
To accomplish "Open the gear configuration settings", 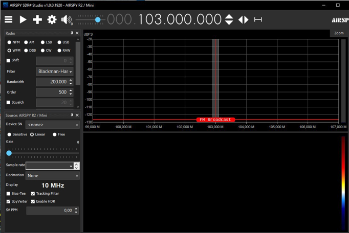I will coord(52,19).
